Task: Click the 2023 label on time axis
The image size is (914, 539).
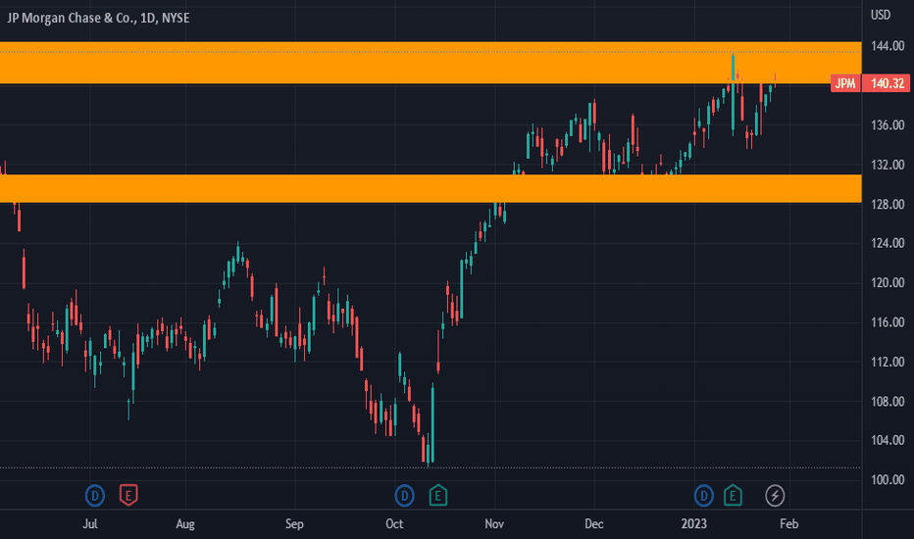Action: (x=693, y=524)
